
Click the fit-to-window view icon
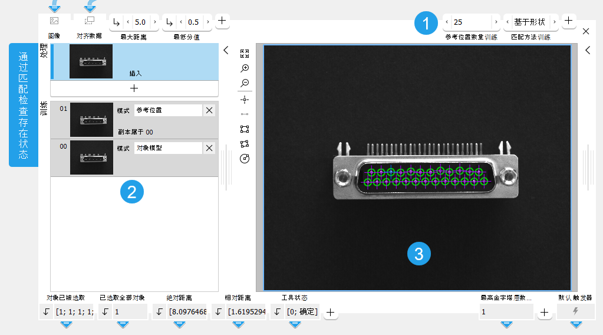[245, 54]
